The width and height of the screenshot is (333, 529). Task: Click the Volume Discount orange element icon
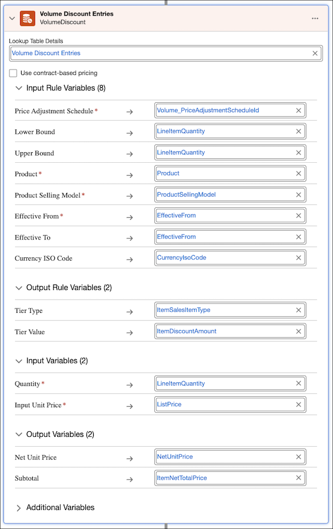[27, 18]
